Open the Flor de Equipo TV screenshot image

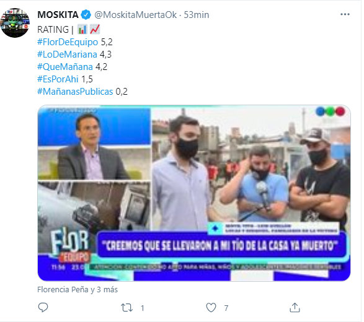click(x=194, y=193)
